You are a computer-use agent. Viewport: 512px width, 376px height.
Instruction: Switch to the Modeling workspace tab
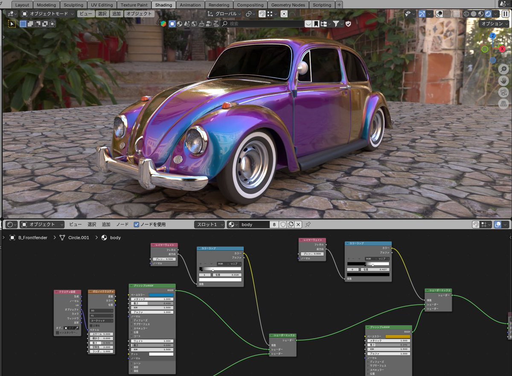(x=46, y=5)
